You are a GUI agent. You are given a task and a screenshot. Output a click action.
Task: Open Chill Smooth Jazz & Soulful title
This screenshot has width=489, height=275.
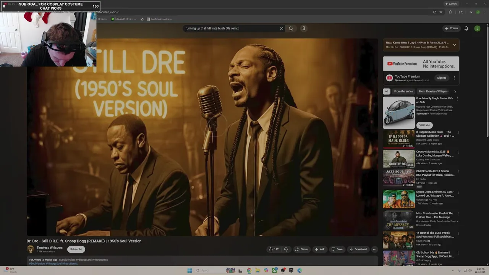[x=435, y=173]
